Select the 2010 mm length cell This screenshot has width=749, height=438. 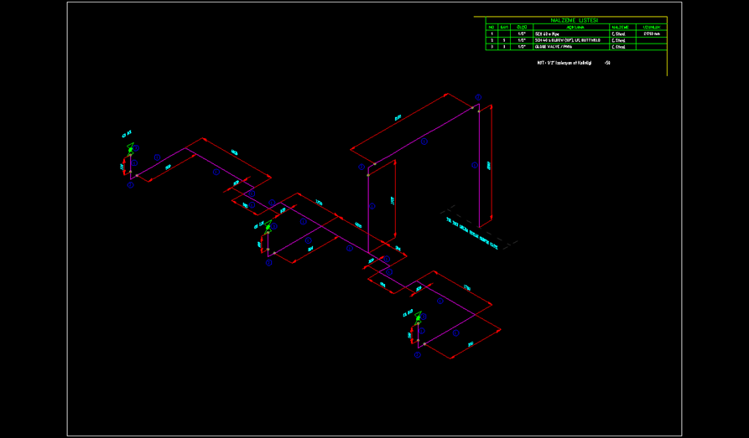click(x=652, y=34)
